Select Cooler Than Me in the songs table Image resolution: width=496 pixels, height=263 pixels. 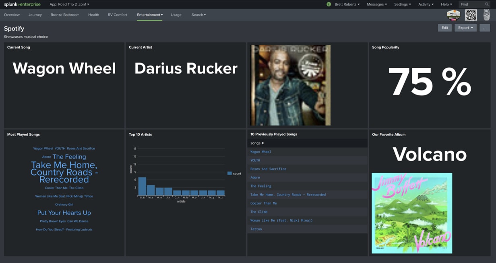307,203
